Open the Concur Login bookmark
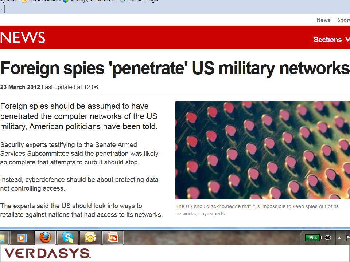350x262 pixels. (x=139, y=1)
